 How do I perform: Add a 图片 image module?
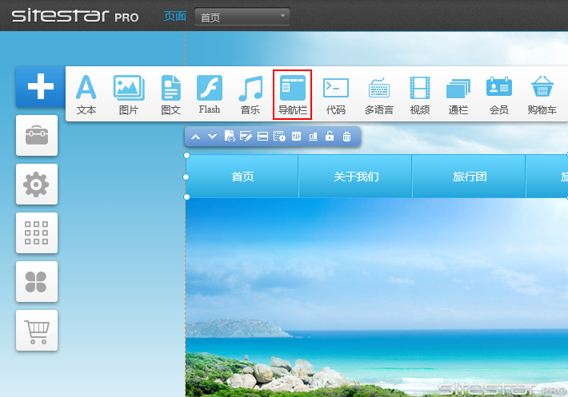click(128, 94)
